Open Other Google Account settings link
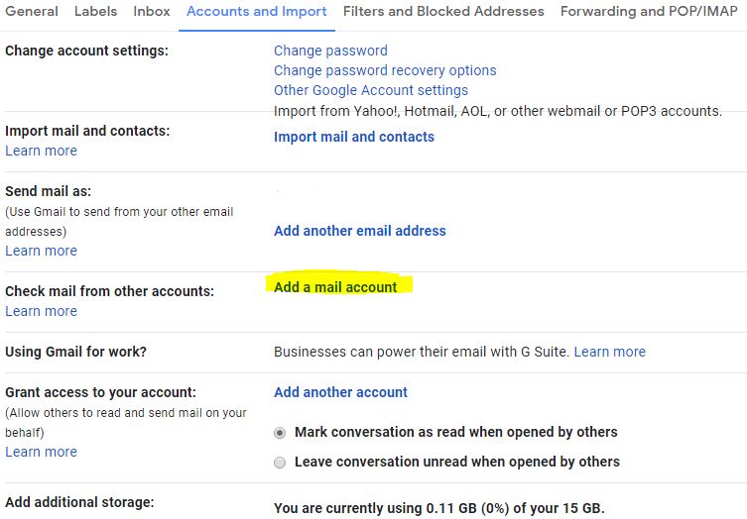This screenshot has height=519, width=747. 371,90
